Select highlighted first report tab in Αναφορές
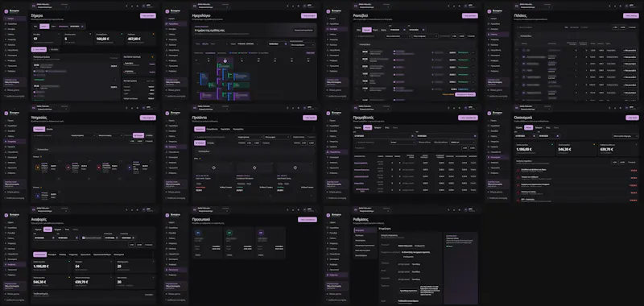 (x=39, y=254)
